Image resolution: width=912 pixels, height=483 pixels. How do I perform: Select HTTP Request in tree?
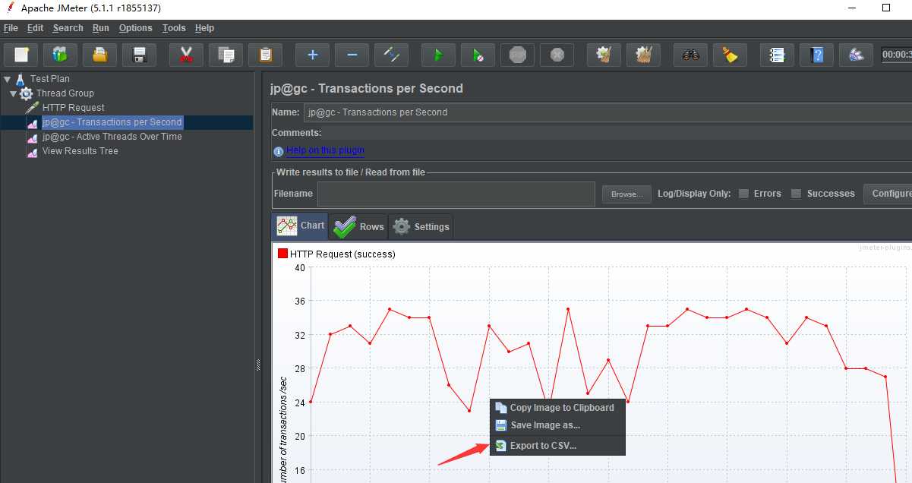click(73, 108)
